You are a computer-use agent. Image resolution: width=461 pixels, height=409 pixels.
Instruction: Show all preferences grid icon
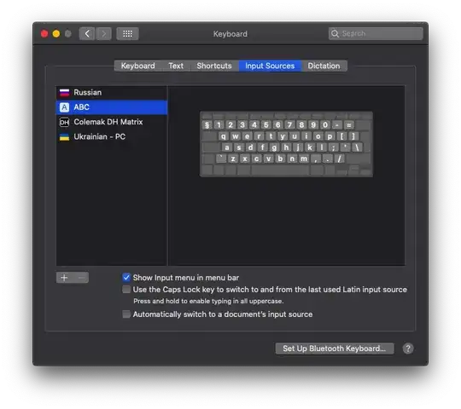click(x=127, y=34)
